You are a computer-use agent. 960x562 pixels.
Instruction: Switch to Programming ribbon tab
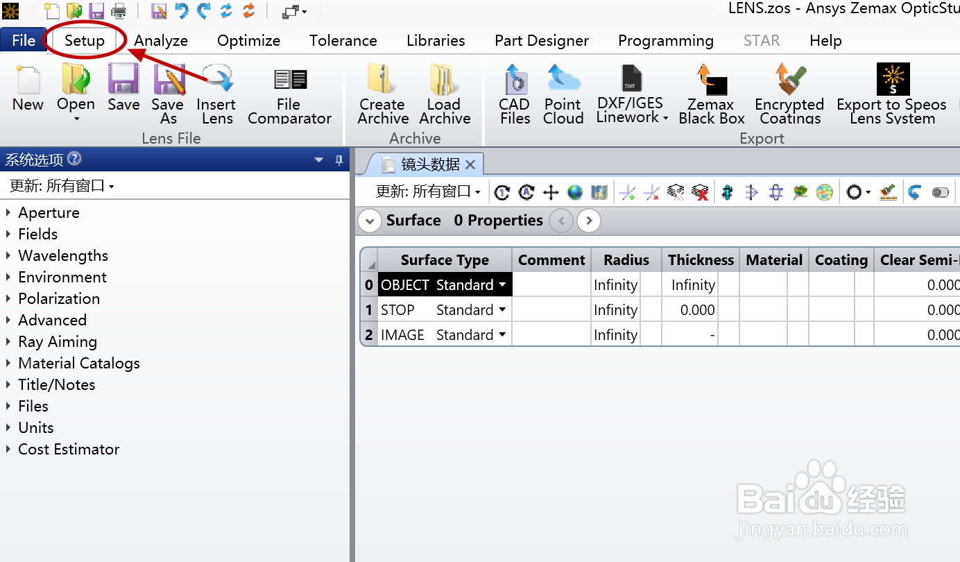[x=666, y=40]
